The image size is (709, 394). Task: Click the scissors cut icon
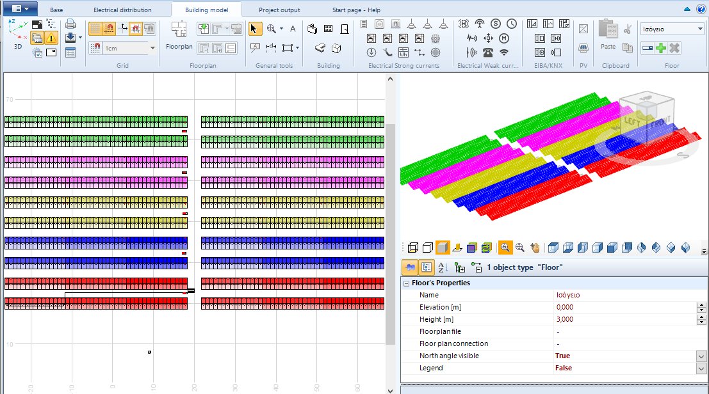[x=627, y=29]
